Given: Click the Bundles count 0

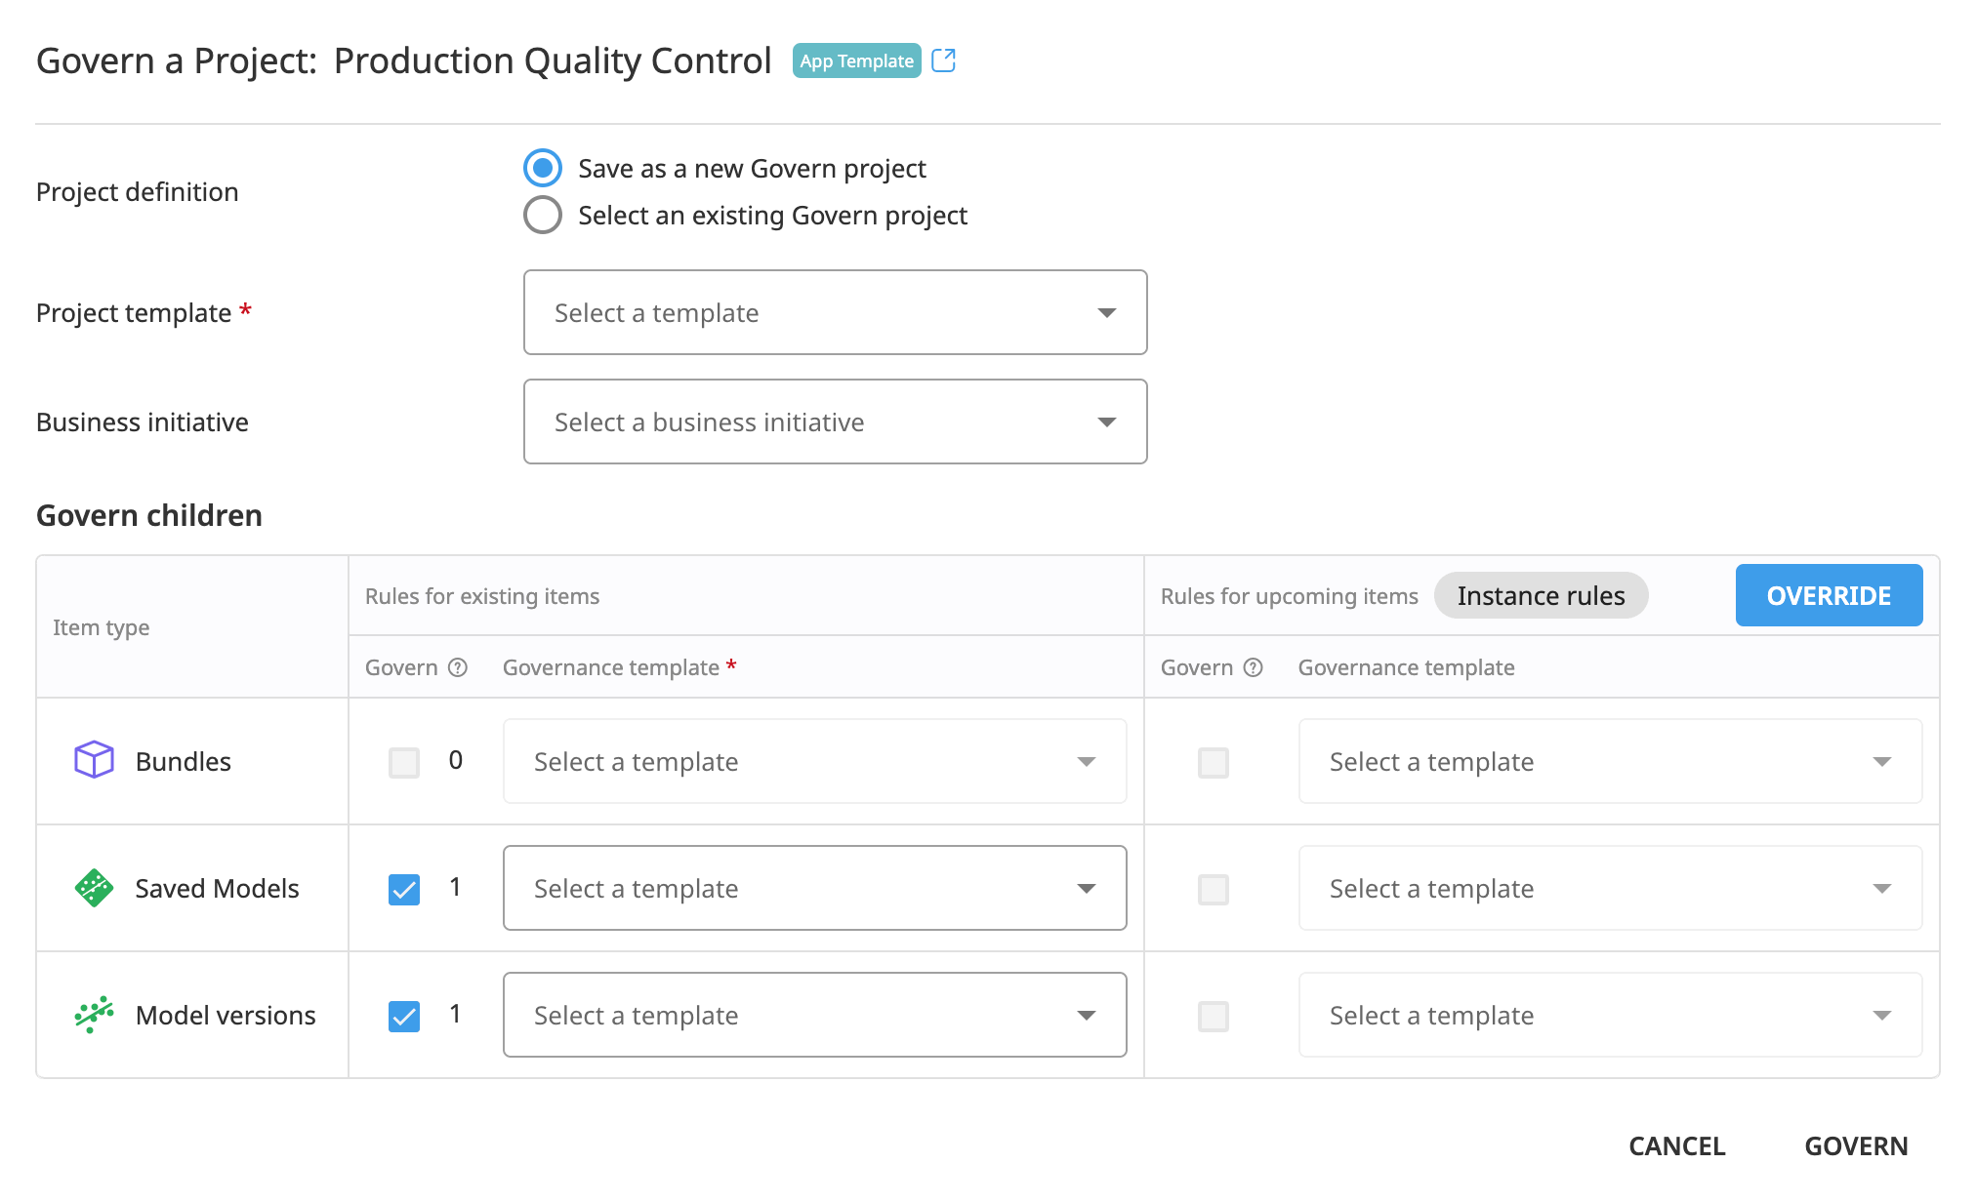Looking at the screenshot, I should (455, 760).
